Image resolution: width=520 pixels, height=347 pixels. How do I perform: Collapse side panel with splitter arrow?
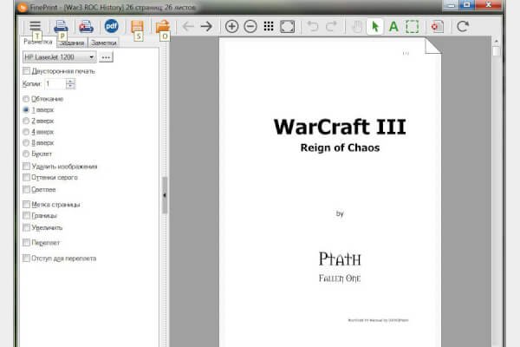(x=165, y=195)
